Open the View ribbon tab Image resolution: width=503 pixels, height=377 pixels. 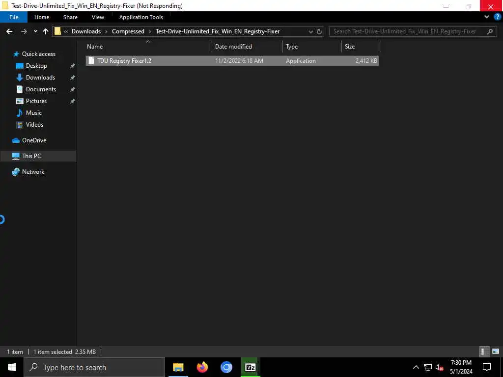point(98,17)
